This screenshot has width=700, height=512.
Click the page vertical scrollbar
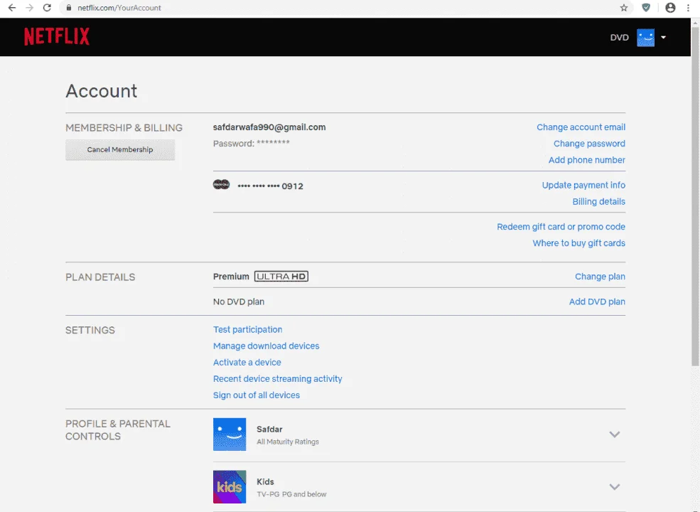point(695,196)
